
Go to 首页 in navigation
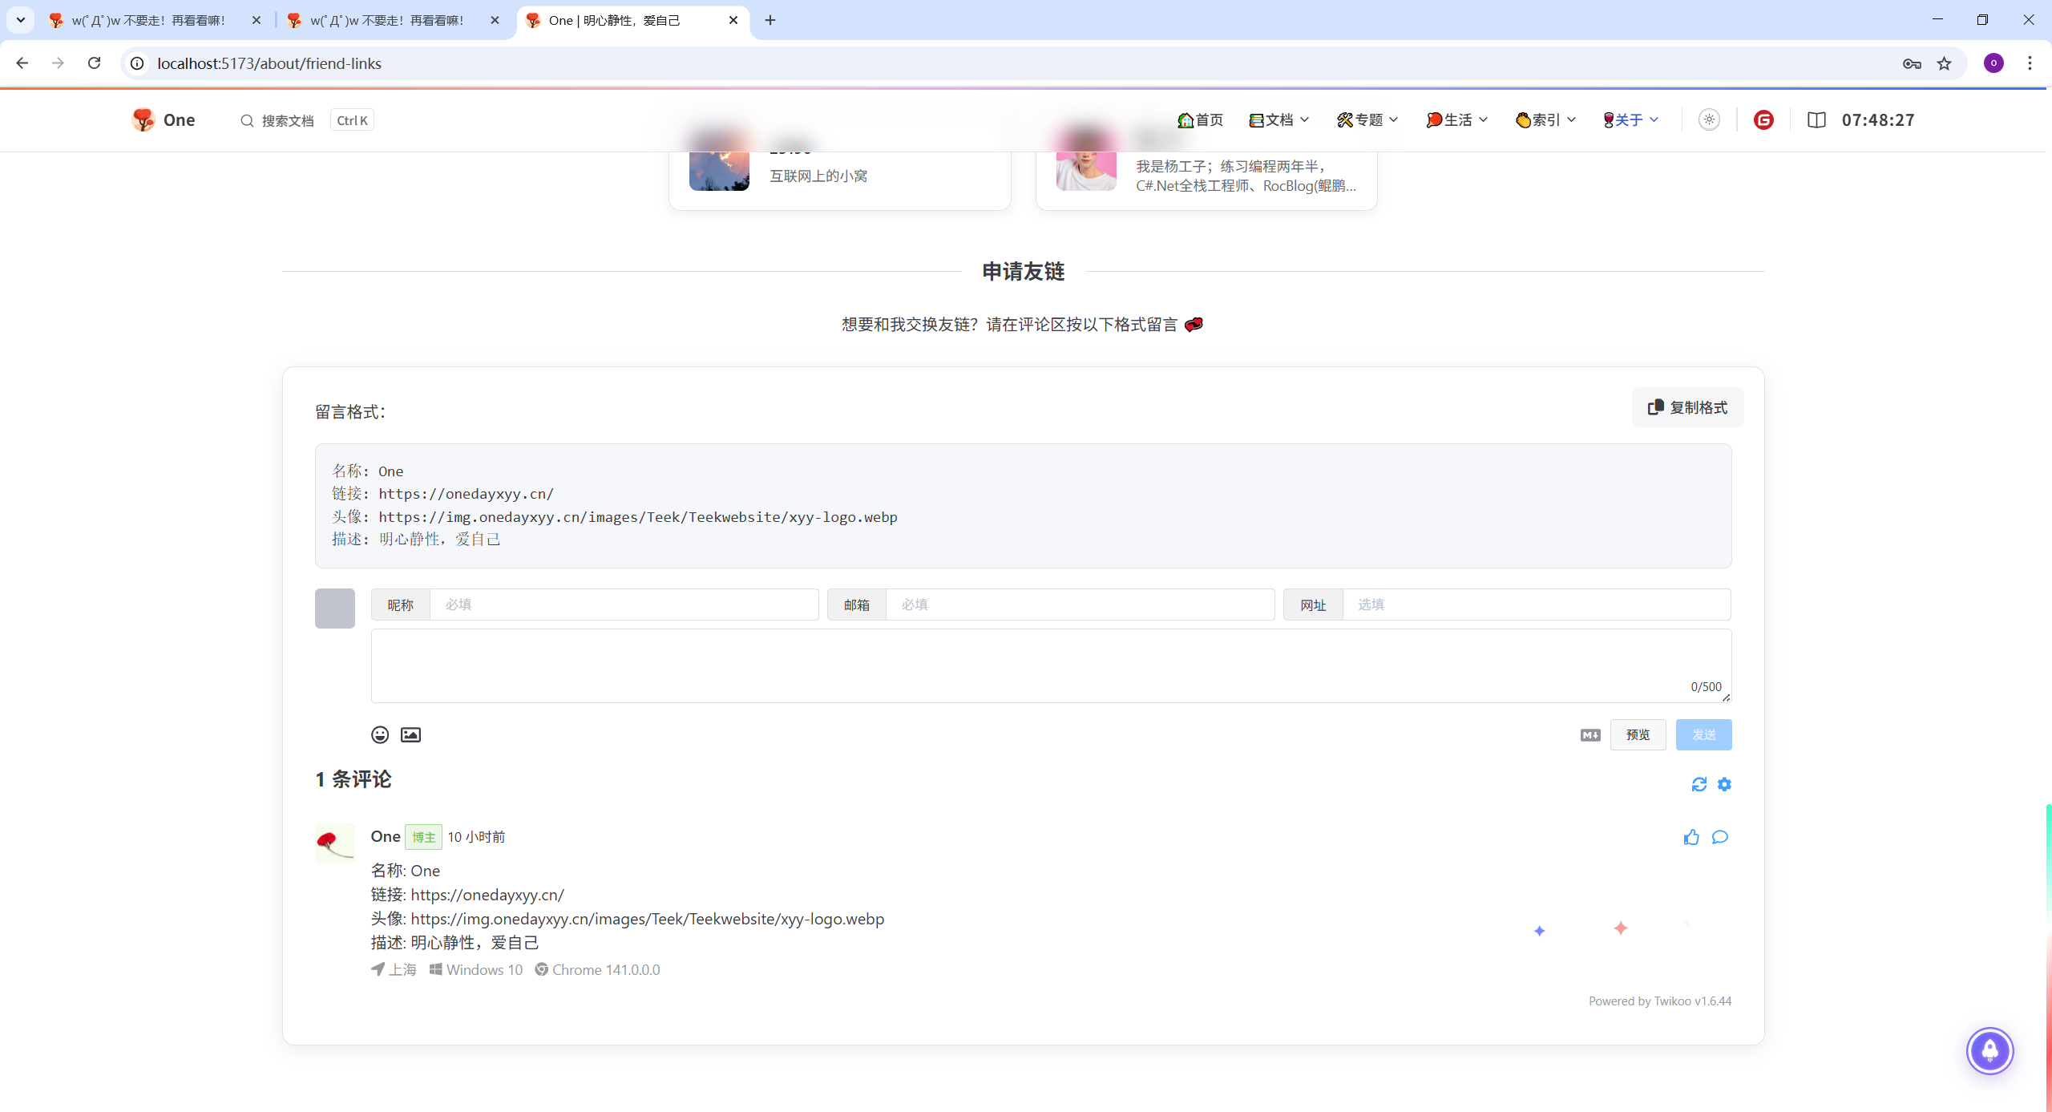[x=1201, y=120]
